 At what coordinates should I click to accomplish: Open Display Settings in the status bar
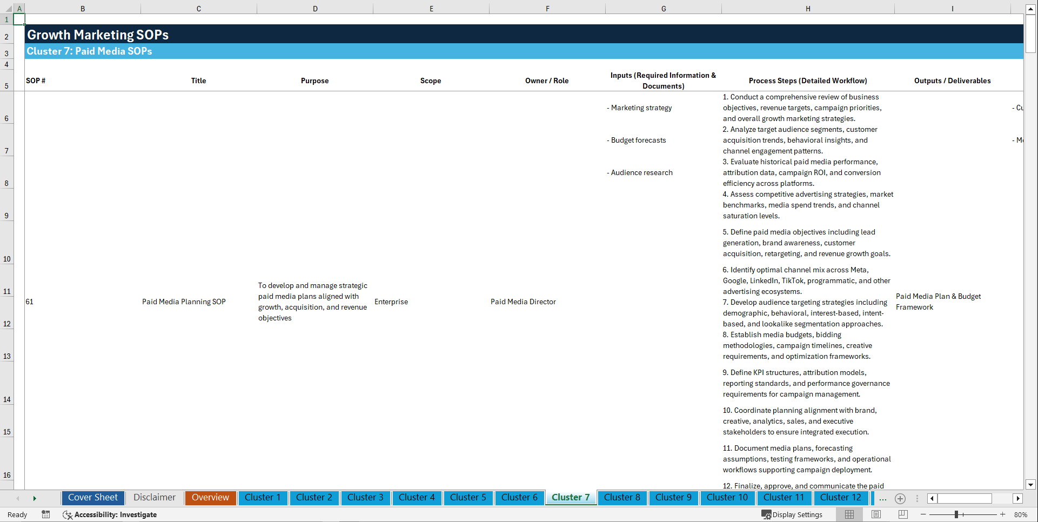coord(792,514)
